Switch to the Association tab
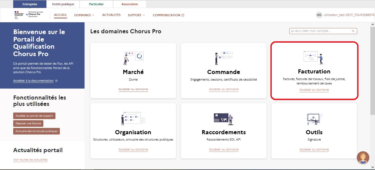 pyautogui.click(x=130, y=4)
